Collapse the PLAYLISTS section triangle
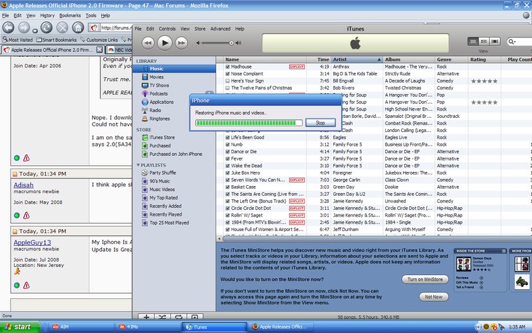Viewport: 532px width, 333px height. (x=138, y=165)
